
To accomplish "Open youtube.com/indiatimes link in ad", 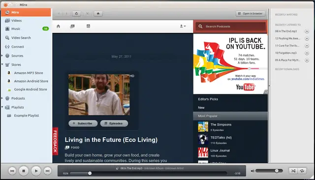I will pyautogui.click(x=248, y=79).
